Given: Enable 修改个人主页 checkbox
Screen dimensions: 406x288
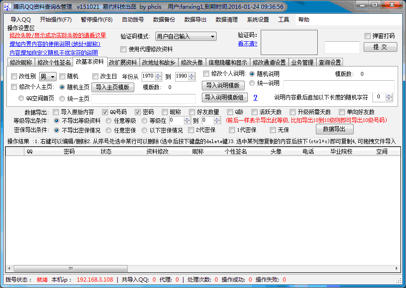Looking at the screenshot, I should point(14,87).
